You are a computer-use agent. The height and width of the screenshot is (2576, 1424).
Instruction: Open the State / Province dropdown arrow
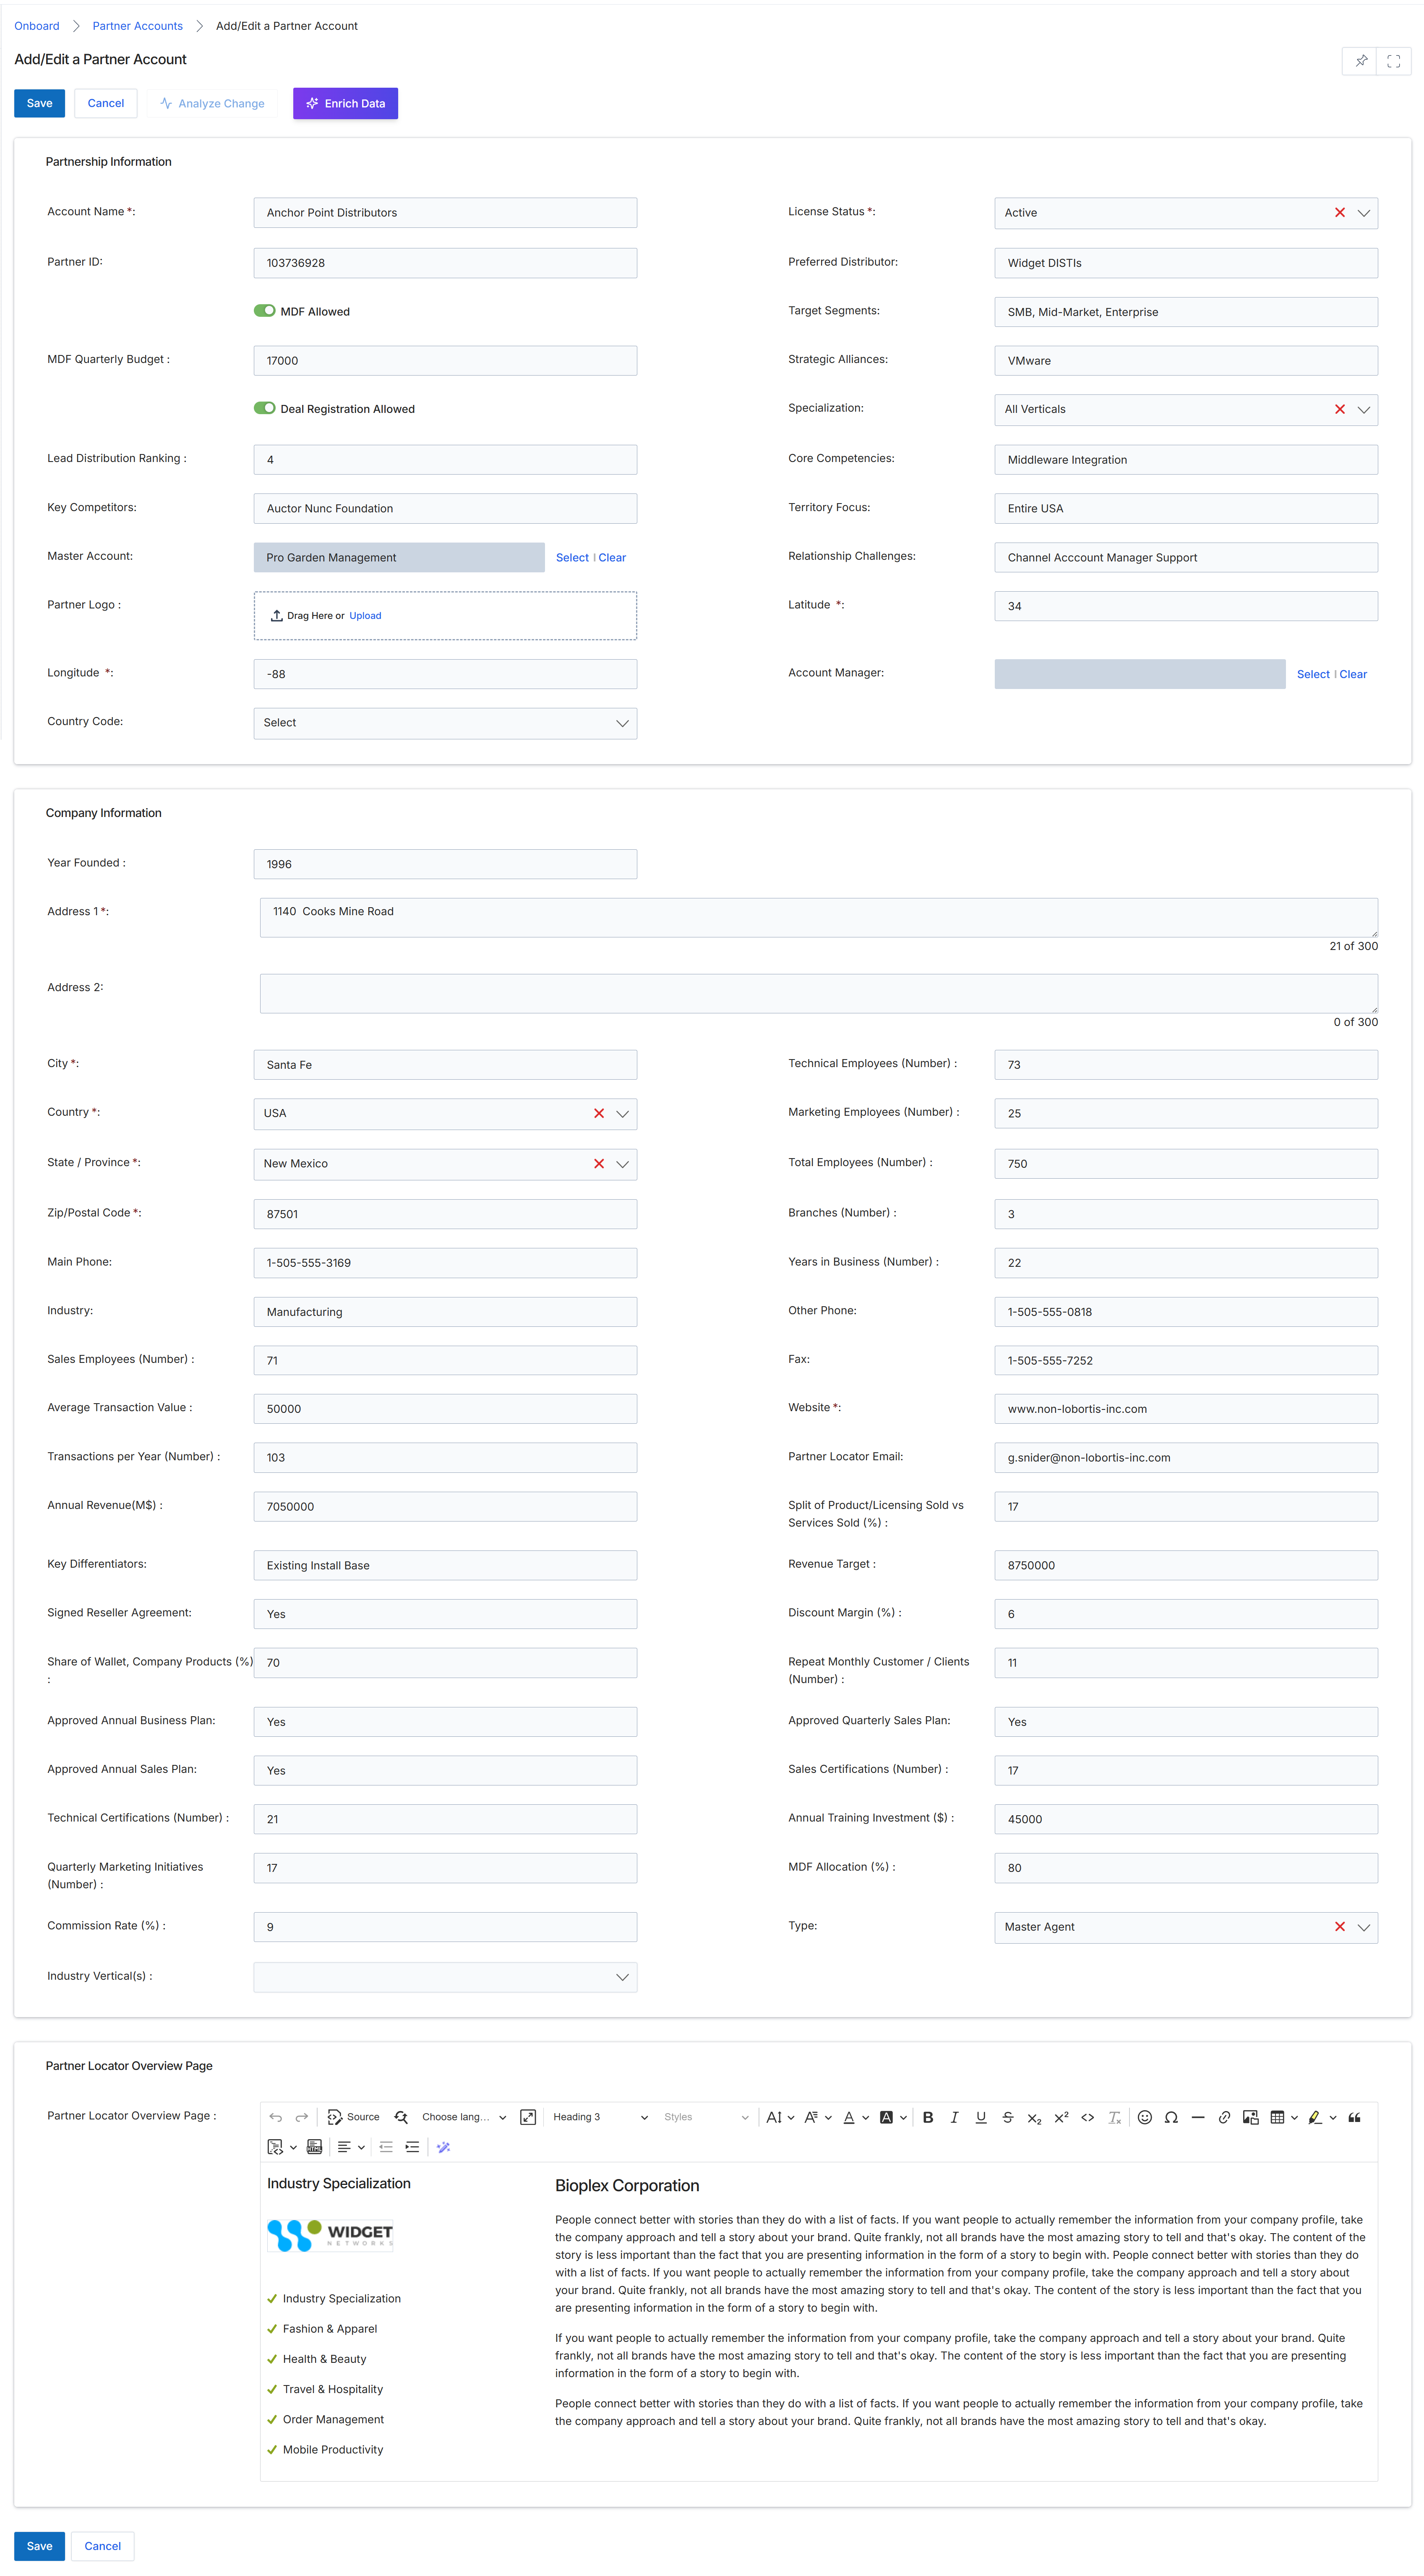[622, 1164]
